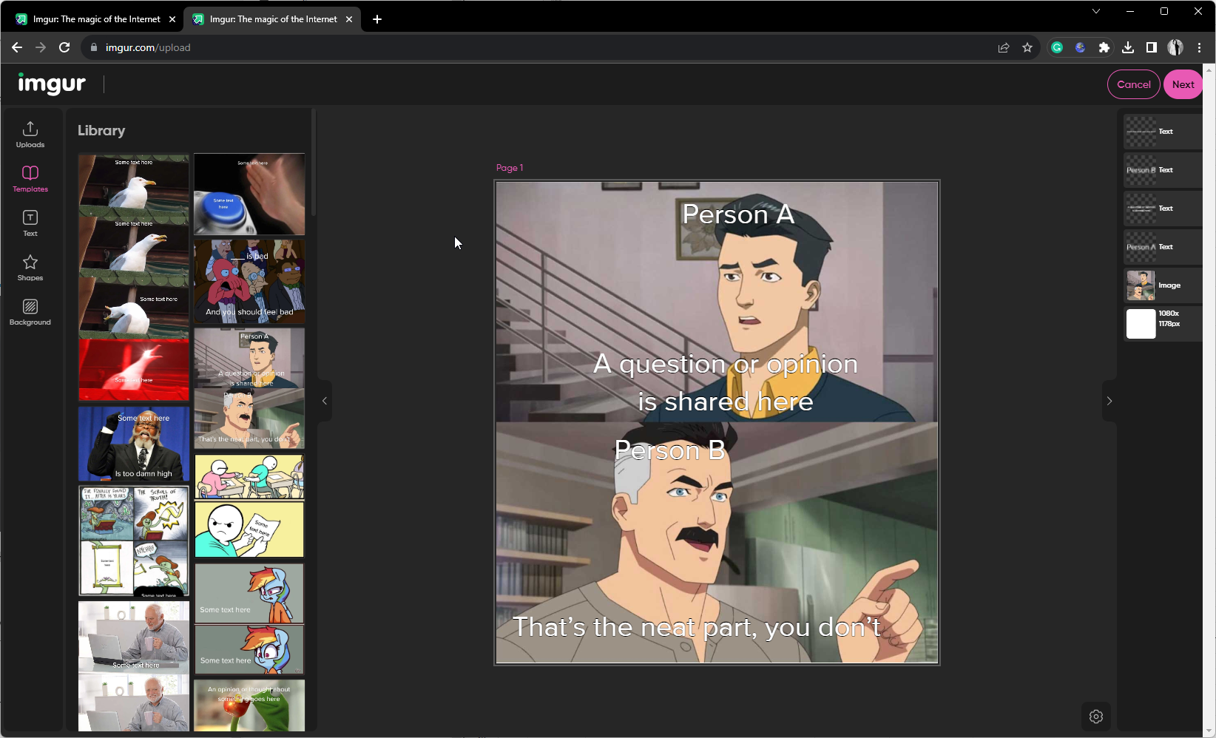Open the canvas settings gear icon
Image resolution: width=1216 pixels, height=738 pixels.
click(1096, 716)
